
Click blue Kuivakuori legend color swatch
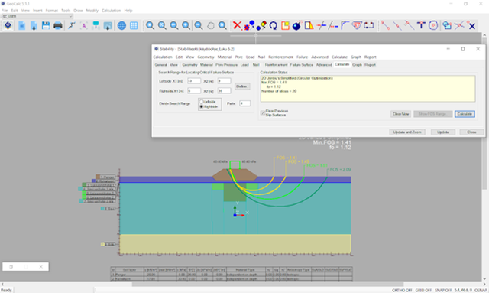[93, 181]
